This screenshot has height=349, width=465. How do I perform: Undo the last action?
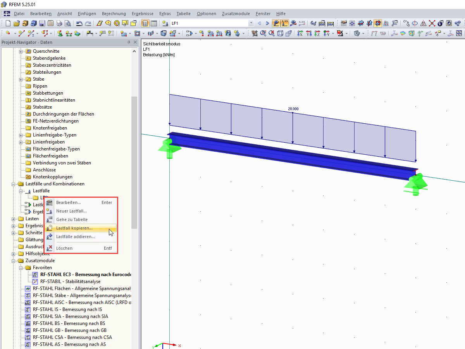(79, 23)
